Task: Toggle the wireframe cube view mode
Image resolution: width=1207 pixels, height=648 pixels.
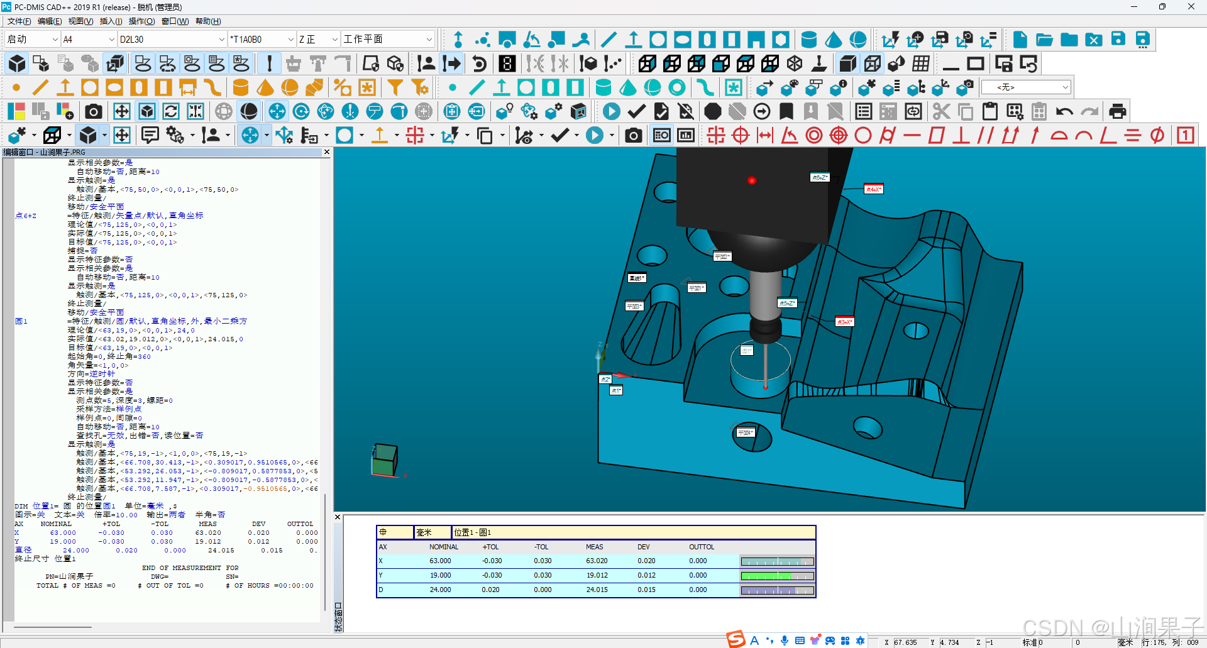Action: [872, 63]
